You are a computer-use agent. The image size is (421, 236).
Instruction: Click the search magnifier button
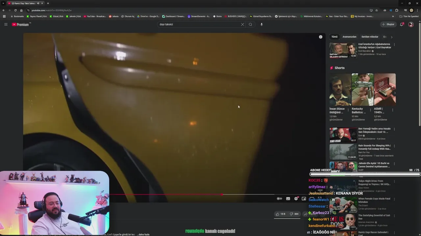point(250,24)
